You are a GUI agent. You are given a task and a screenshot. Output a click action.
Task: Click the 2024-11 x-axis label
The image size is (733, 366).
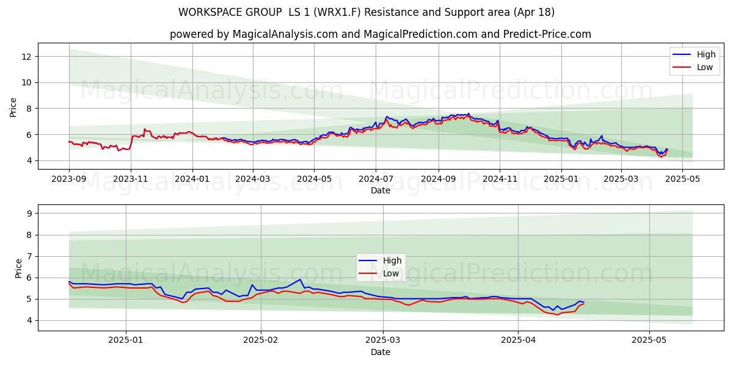500,179
